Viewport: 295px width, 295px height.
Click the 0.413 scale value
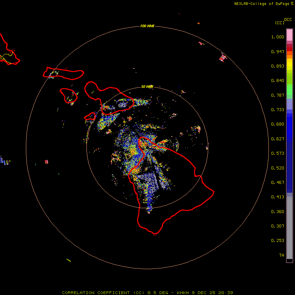278,197
